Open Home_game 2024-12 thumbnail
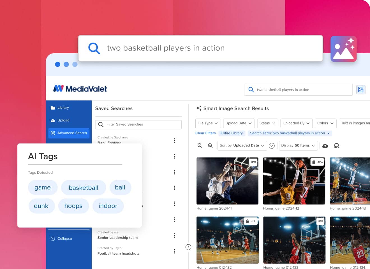The height and width of the screenshot is (269, 370). click(x=294, y=181)
